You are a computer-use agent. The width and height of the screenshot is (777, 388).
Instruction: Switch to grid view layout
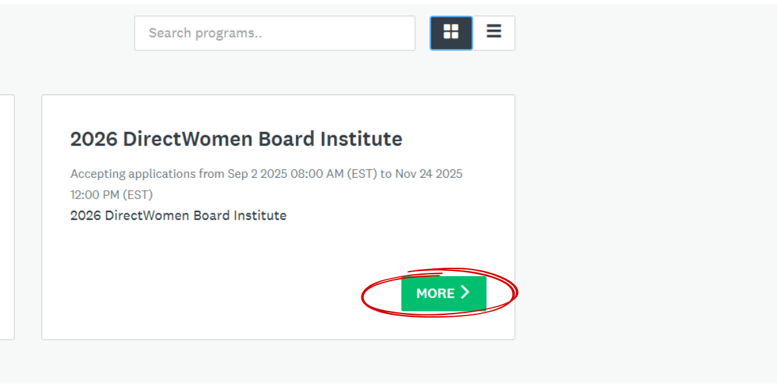click(451, 32)
